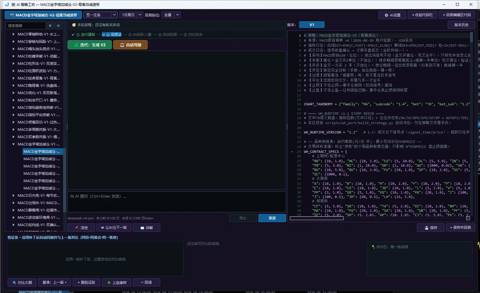The height and width of the screenshot is (293, 480).
Task: Click the 讲解 book button
Action: 146,228
